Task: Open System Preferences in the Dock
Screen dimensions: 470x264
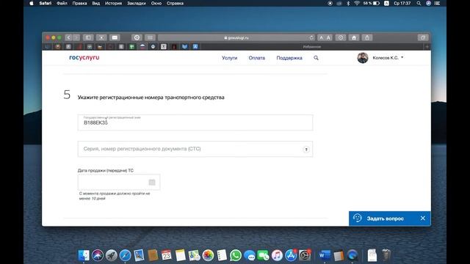Action: pyautogui.click(x=305, y=255)
